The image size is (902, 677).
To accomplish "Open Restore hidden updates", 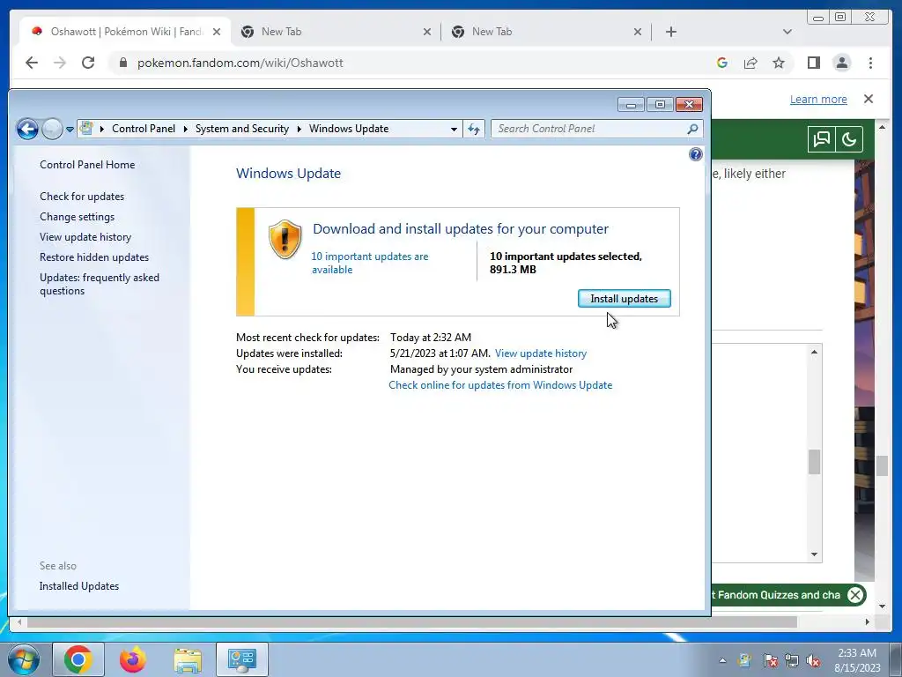I will point(94,257).
